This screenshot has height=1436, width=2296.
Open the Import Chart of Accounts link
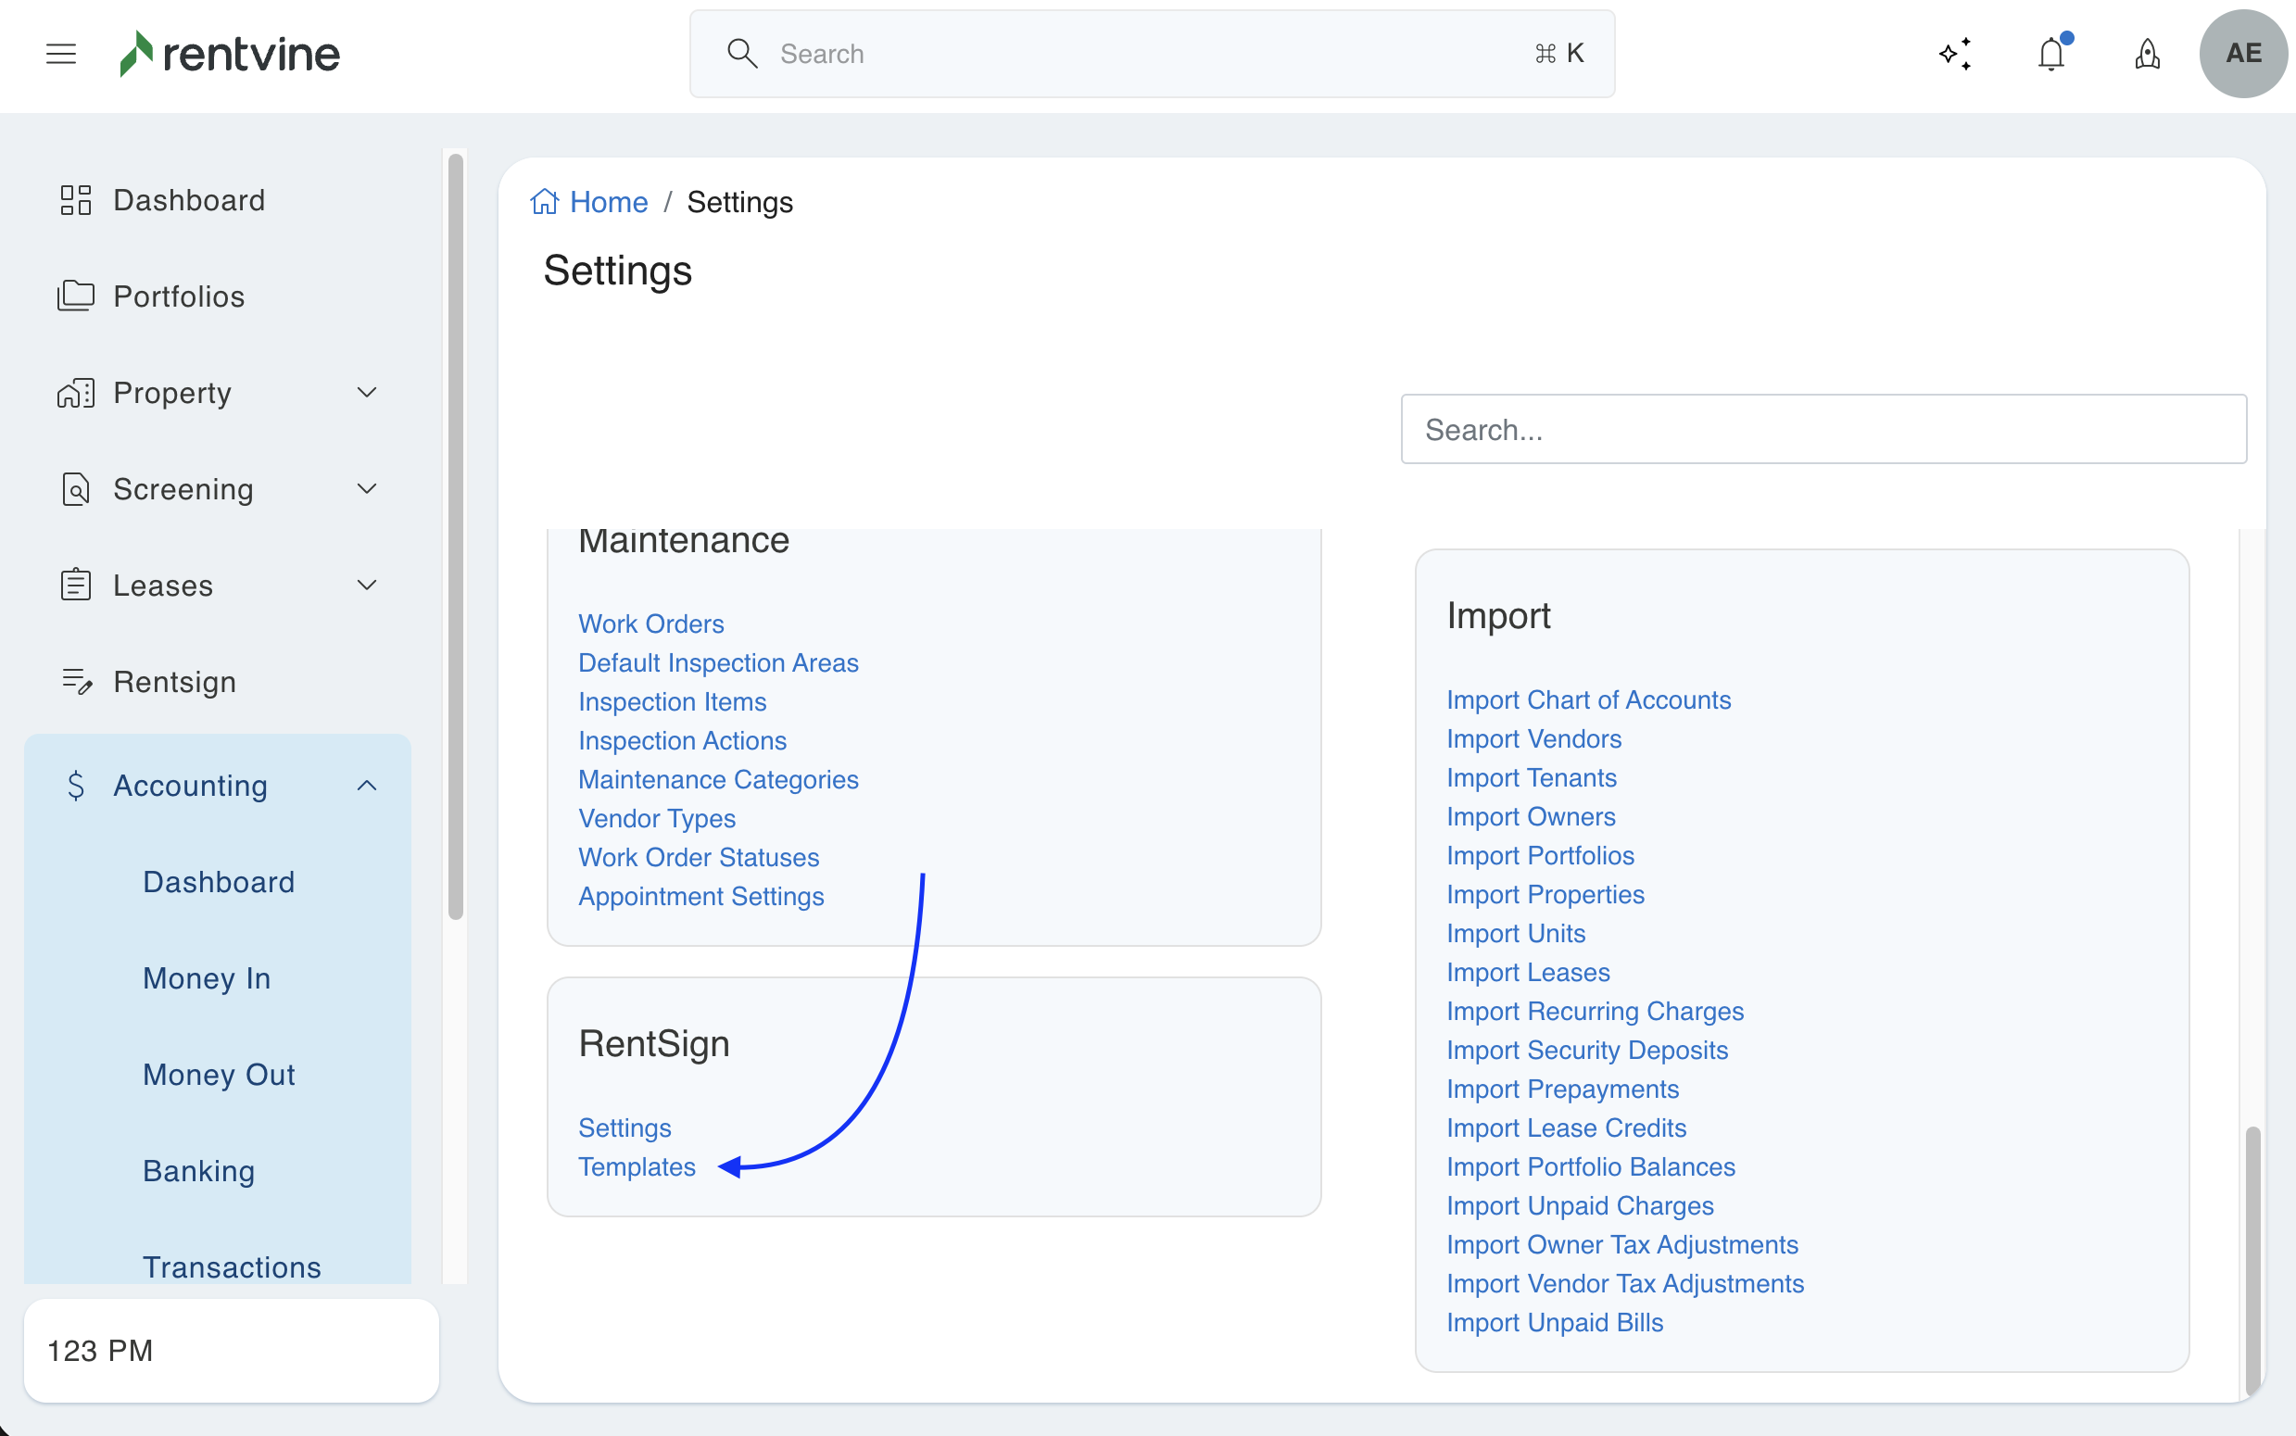tap(1589, 700)
